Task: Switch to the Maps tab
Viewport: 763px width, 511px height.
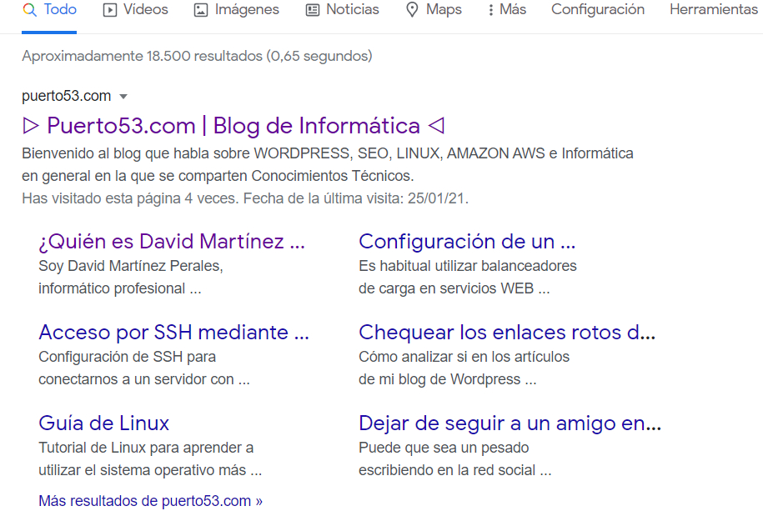Action: coord(434,10)
